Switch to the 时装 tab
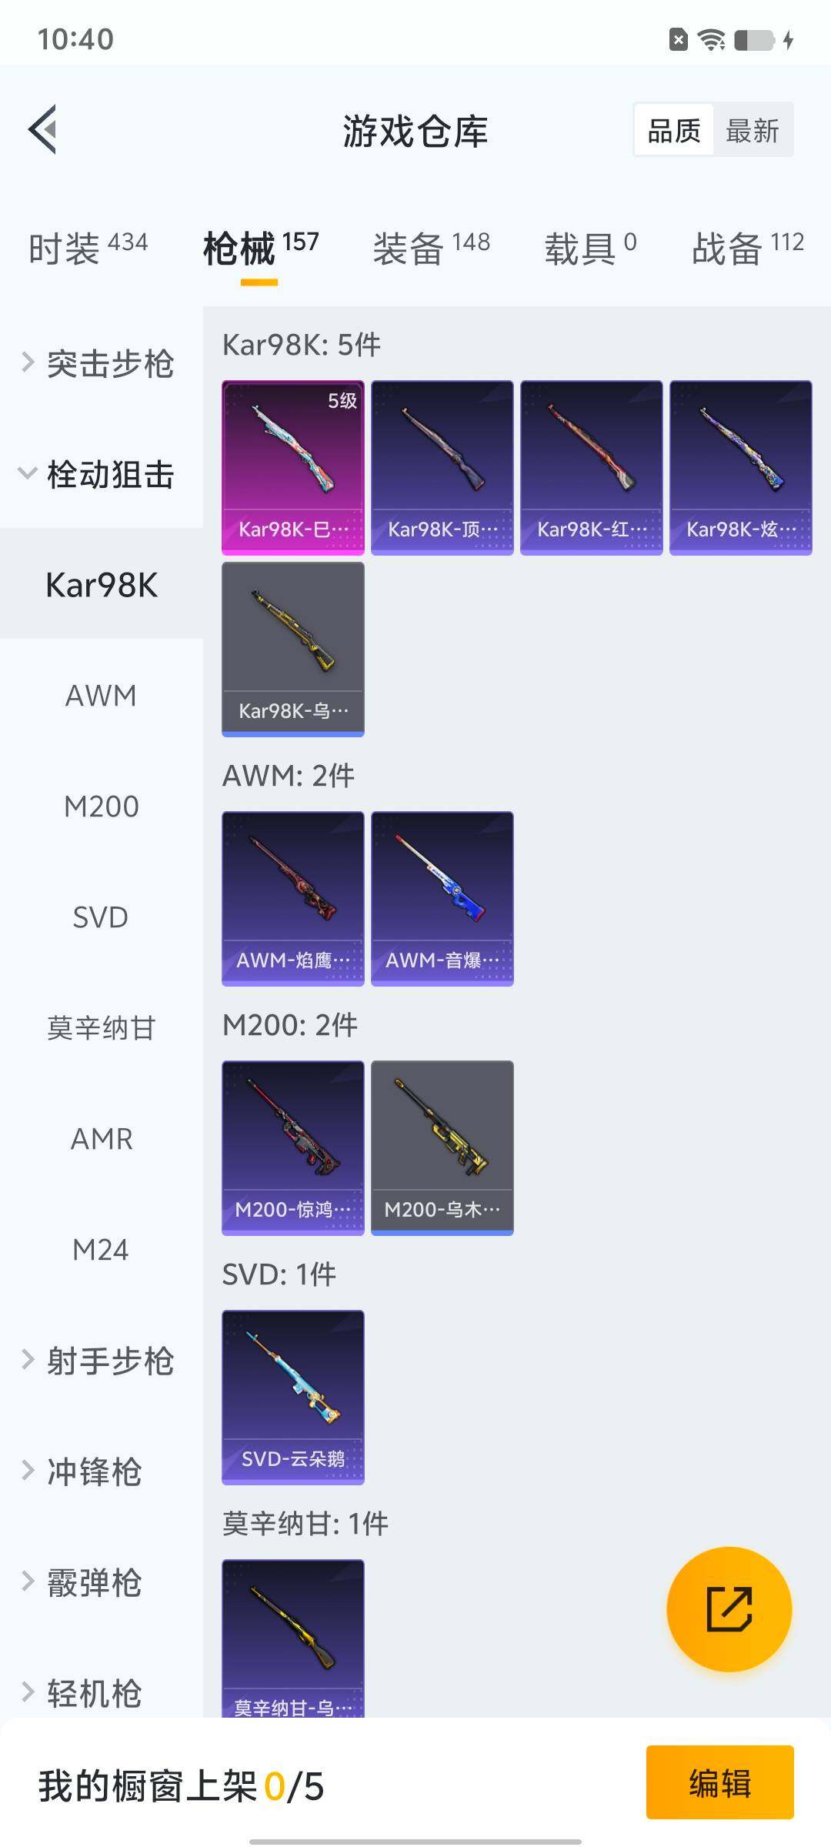Image resolution: width=831 pixels, height=1847 pixels. click(88, 248)
